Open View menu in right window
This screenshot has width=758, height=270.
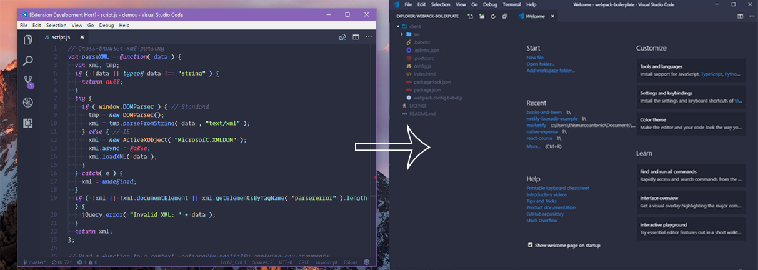tap(460, 4)
